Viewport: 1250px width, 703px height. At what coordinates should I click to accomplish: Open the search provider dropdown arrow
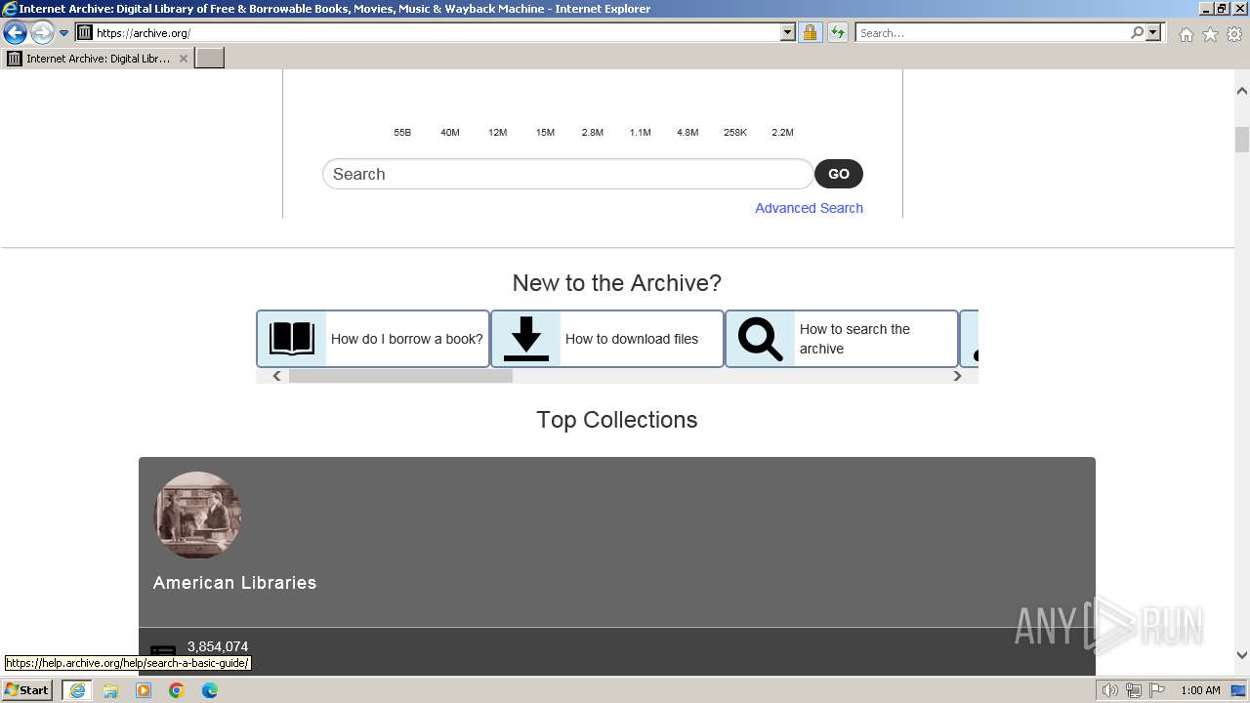click(1153, 33)
